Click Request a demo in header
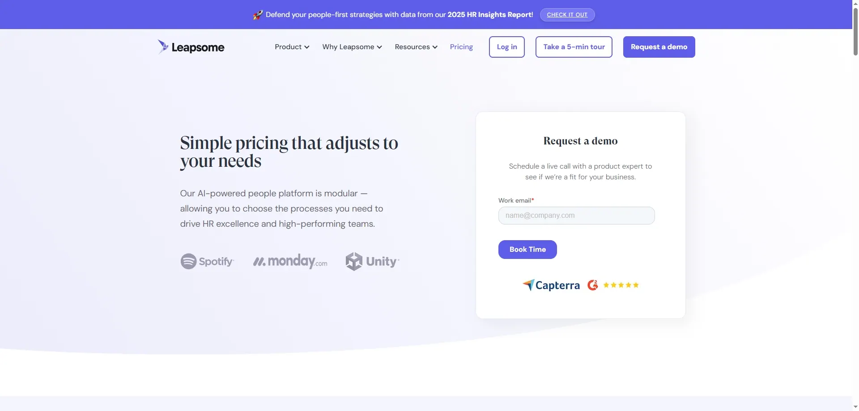The height and width of the screenshot is (411, 859). pos(659,47)
